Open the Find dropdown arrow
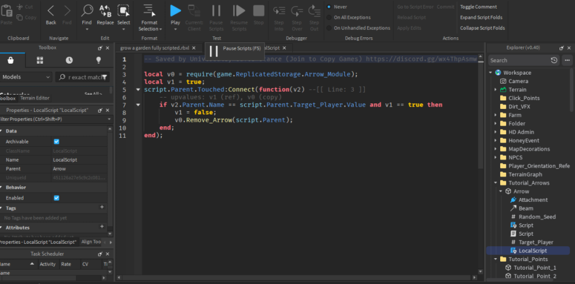 pos(87,29)
